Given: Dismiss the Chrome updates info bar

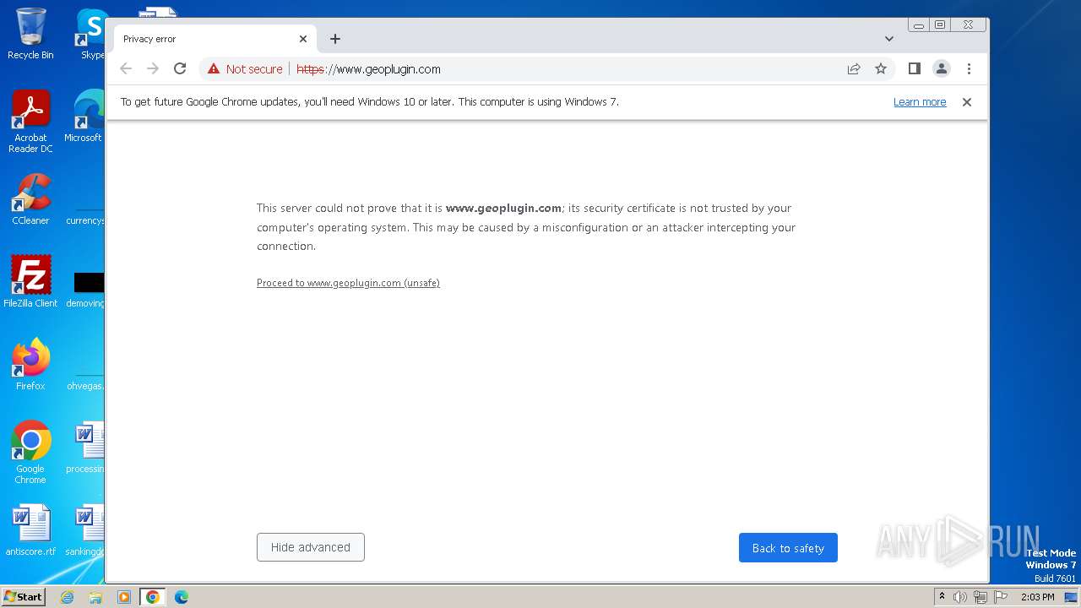Looking at the screenshot, I should (x=967, y=102).
